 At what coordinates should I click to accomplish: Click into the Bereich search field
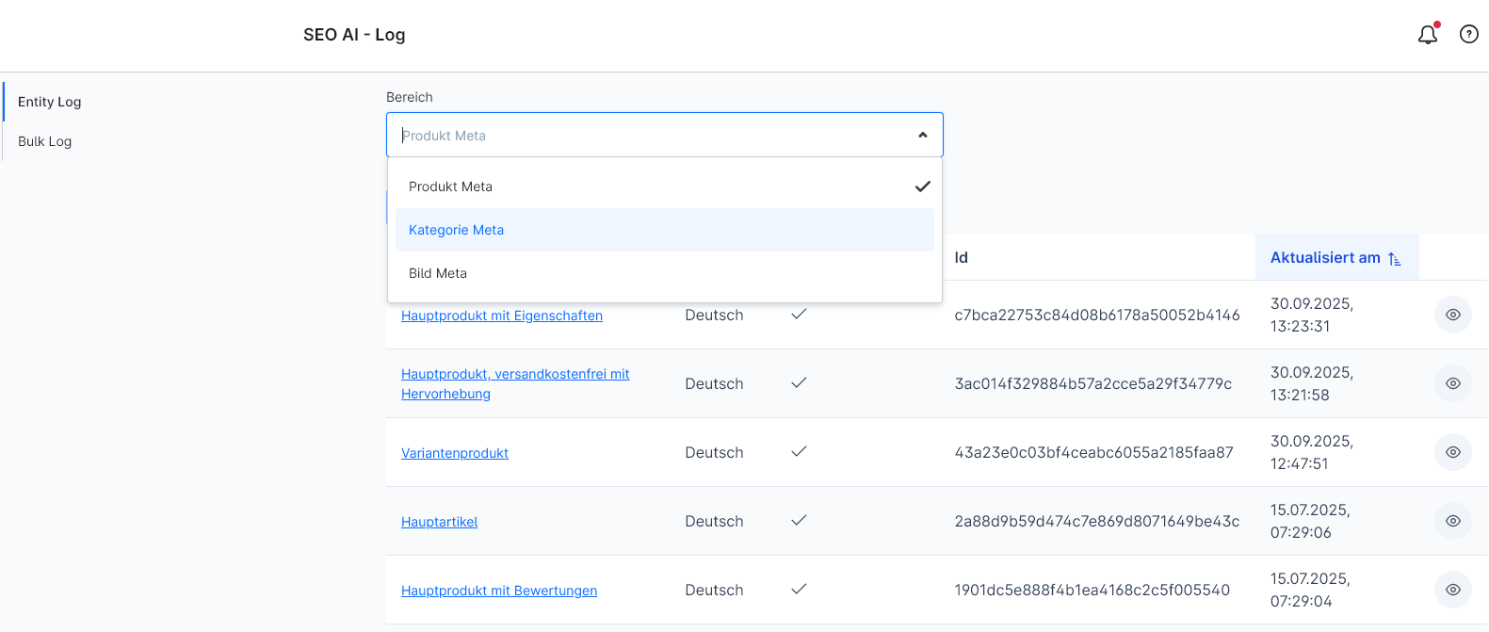click(x=650, y=136)
